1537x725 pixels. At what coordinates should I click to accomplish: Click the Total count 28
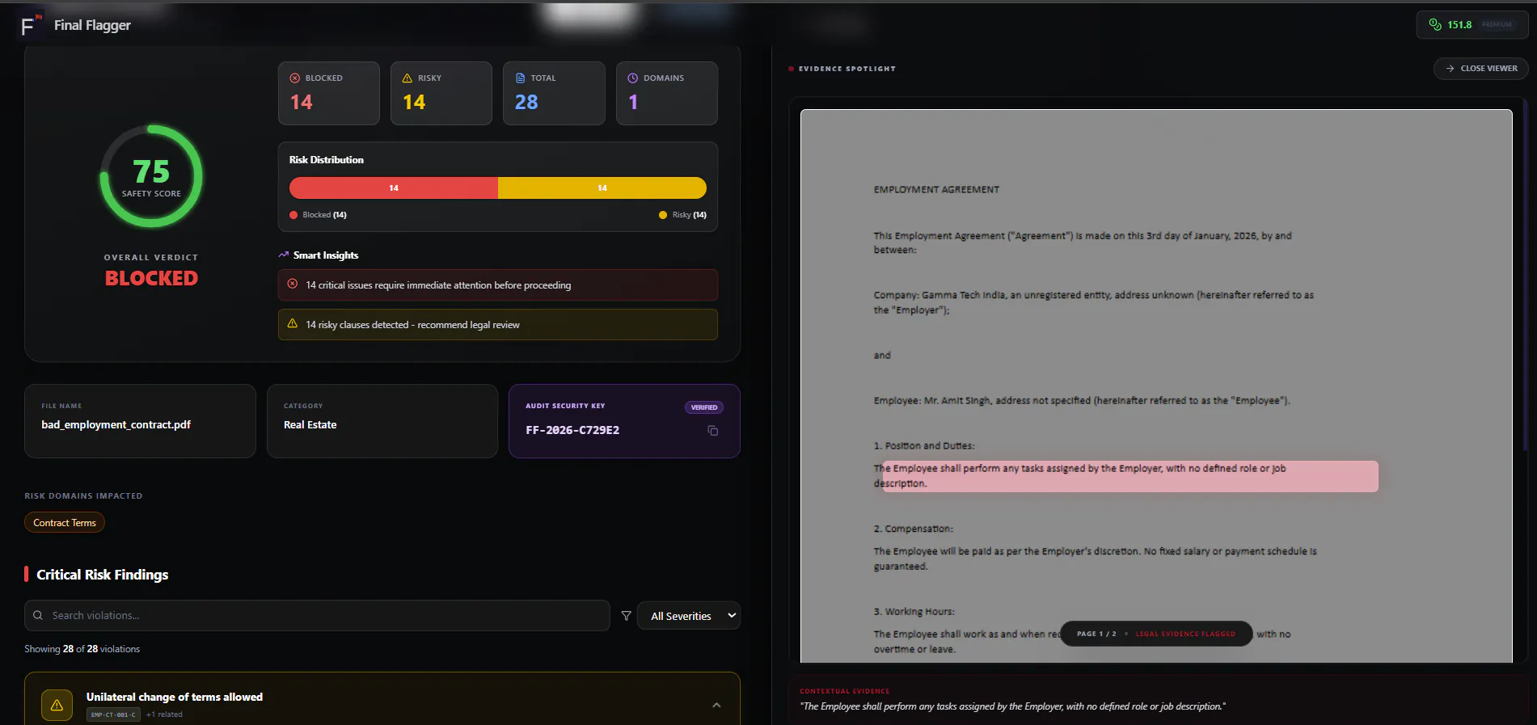(x=526, y=102)
